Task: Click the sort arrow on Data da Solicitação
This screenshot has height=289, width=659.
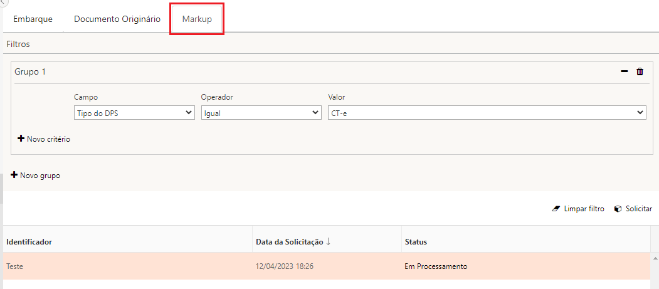Action: tap(329, 242)
